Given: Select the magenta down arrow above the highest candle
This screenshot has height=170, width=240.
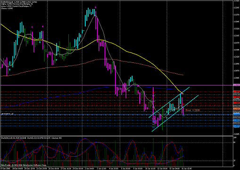Looking at the screenshot, I should (x=95, y=7).
